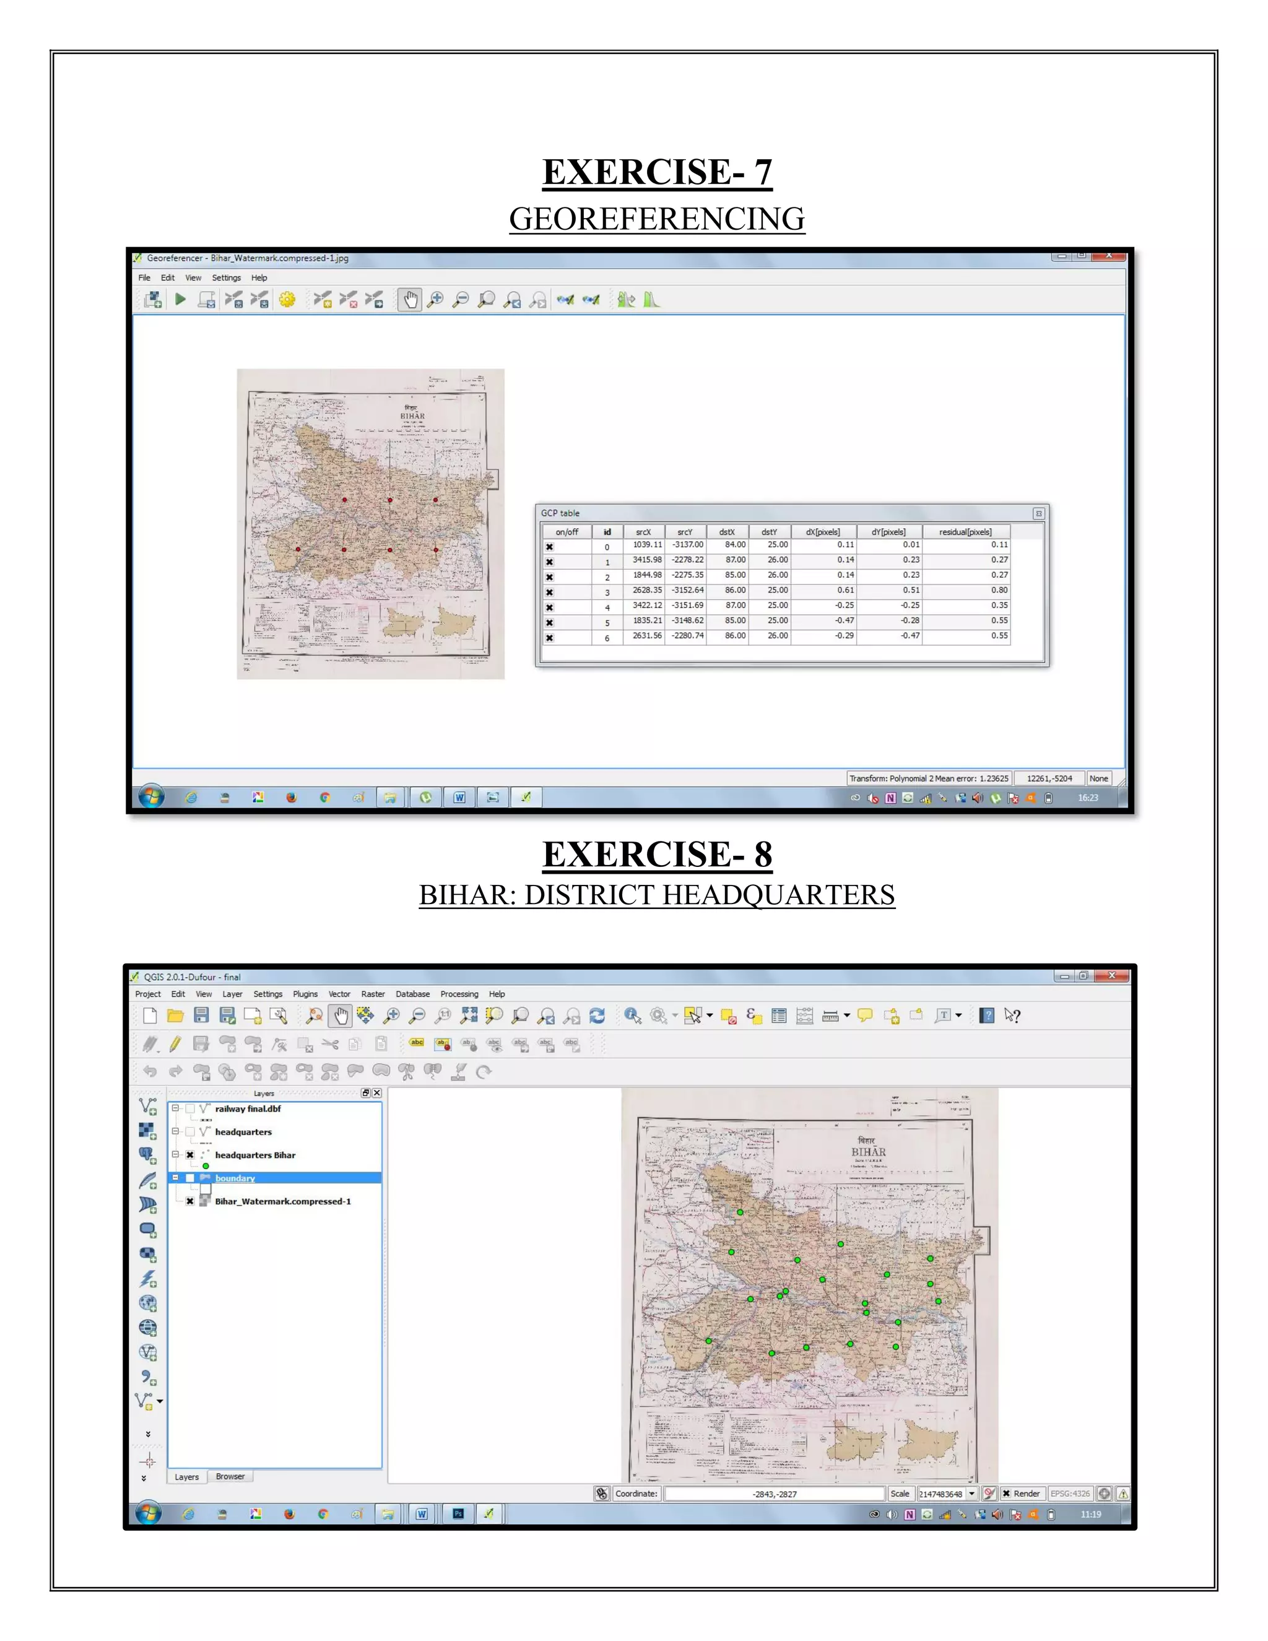Open Select Features tool dropdown arrow
The height and width of the screenshot is (1641, 1268).
pos(709,1016)
